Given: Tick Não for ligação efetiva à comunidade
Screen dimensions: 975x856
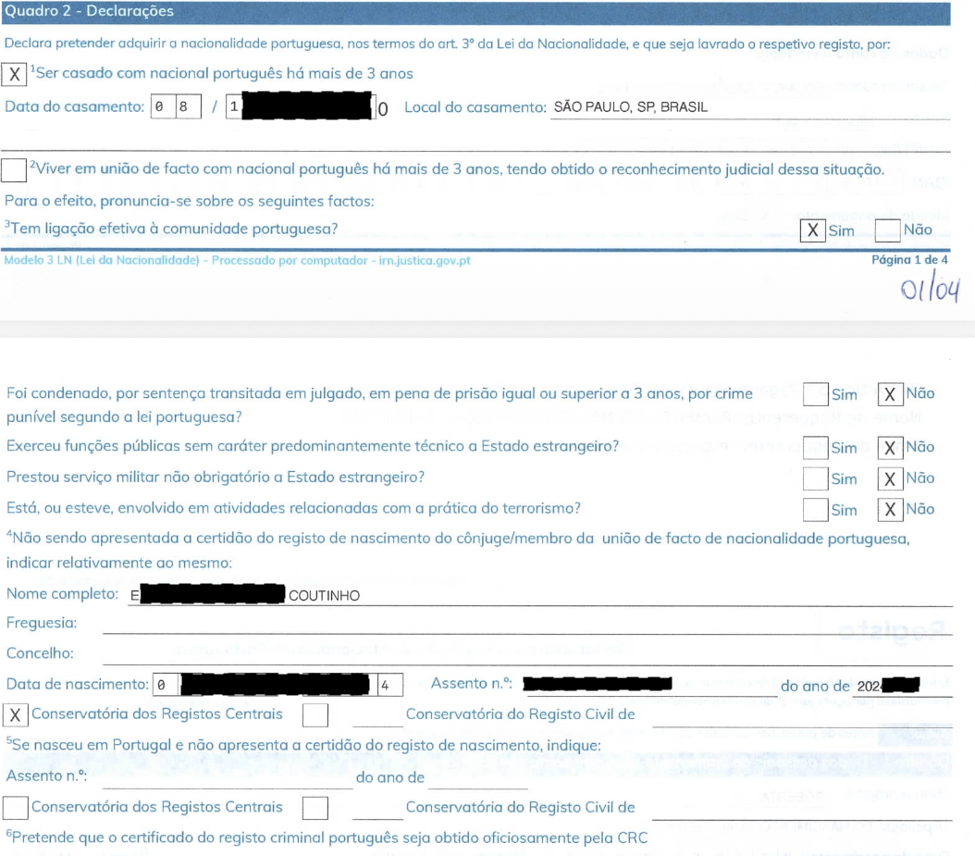Looking at the screenshot, I should click(x=887, y=230).
